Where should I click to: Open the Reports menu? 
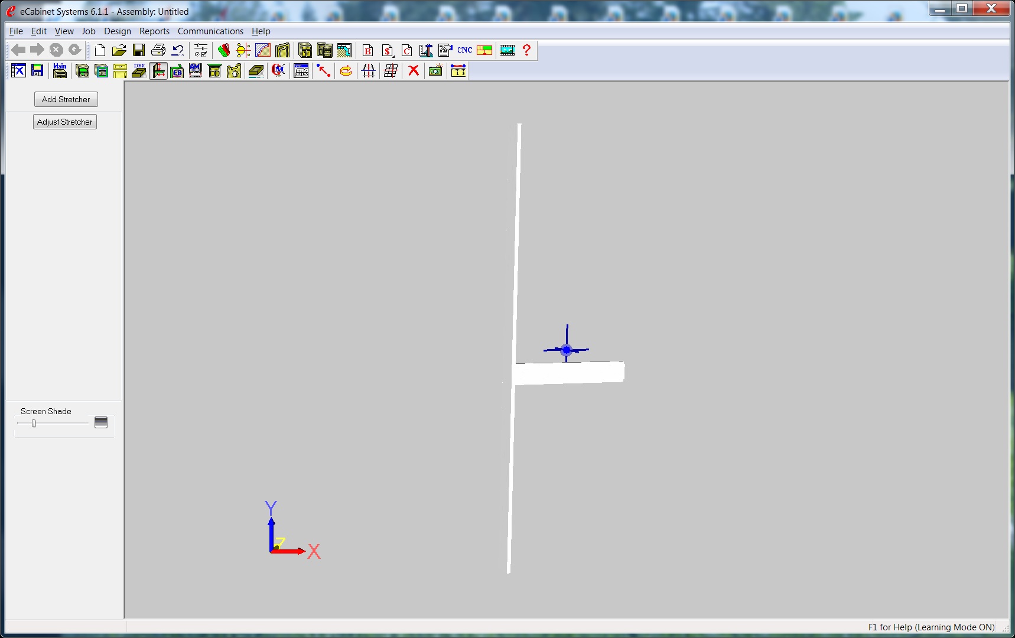coord(154,31)
